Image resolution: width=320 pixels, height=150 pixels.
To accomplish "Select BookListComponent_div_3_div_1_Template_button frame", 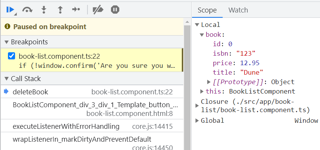I will tap(92, 109).
